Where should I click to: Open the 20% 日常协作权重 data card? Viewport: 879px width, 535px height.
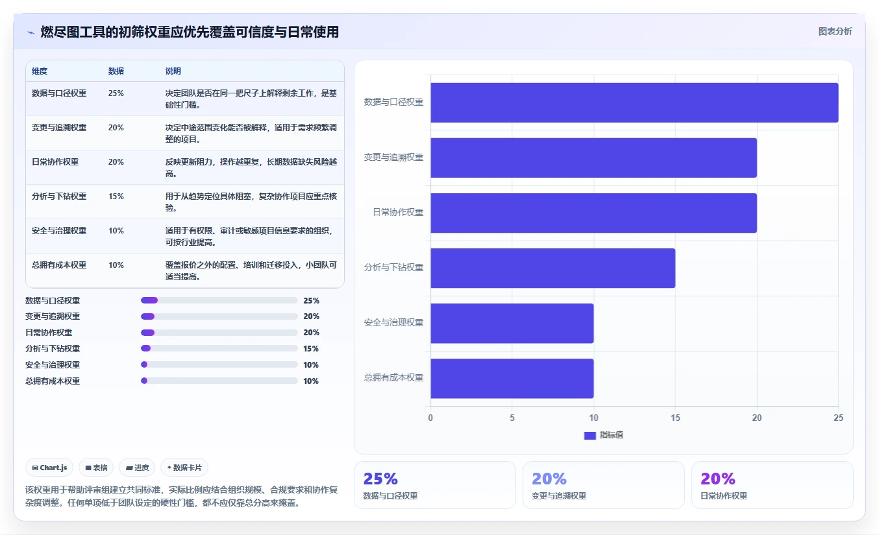pyautogui.click(x=773, y=485)
